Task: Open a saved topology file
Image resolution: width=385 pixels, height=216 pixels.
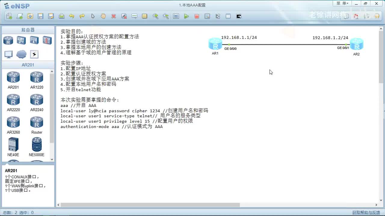Action: (x=30, y=16)
